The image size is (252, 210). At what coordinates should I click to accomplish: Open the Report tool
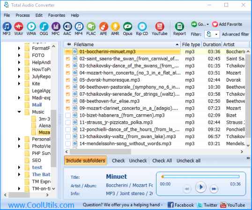pyautogui.click(x=179, y=28)
